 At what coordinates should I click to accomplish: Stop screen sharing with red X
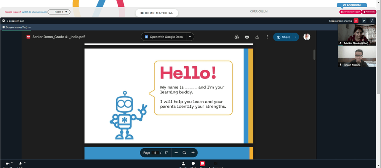(356, 21)
